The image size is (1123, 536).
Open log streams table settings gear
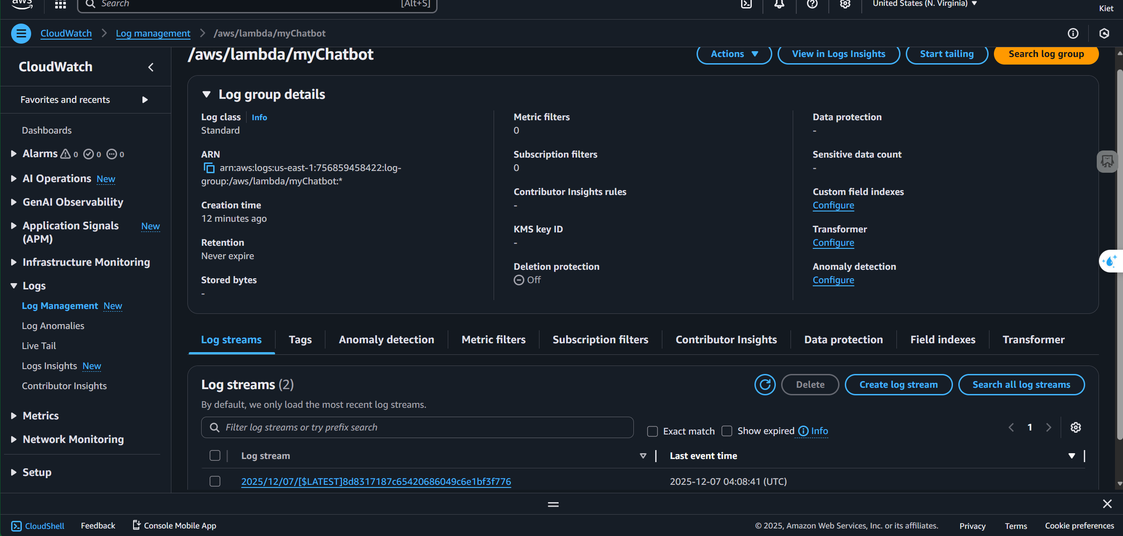[x=1076, y=427]
